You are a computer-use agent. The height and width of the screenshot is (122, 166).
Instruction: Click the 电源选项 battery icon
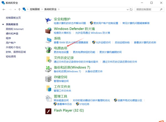[48, 50]
